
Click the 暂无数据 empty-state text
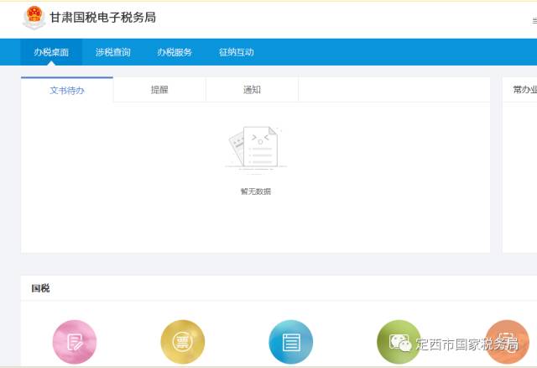click(x=256, y=192)
